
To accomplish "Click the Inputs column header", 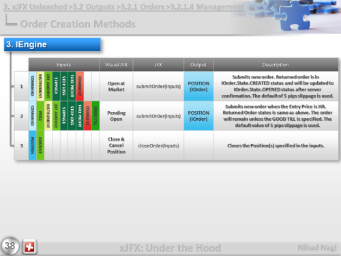I will point(64,65).
